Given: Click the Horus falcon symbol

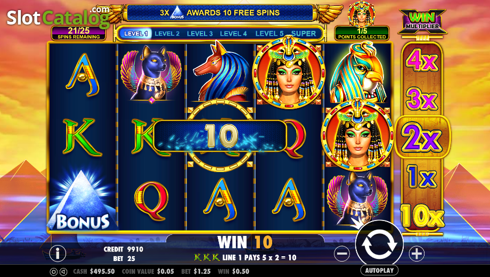Looking at the screenshot, I should pos(358,72).
